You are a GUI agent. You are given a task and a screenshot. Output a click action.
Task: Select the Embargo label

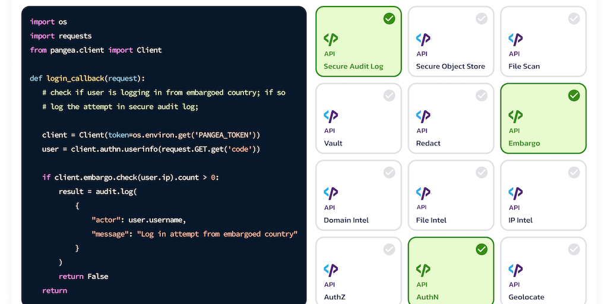tap(524, 143)
